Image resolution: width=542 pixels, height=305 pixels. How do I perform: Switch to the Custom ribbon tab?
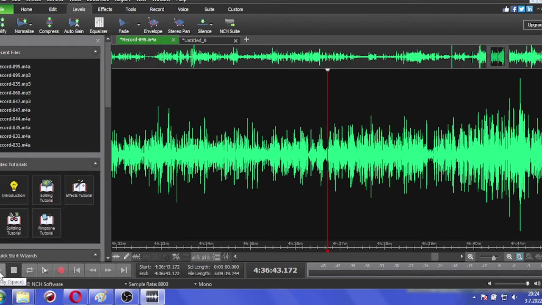(235, 9)
